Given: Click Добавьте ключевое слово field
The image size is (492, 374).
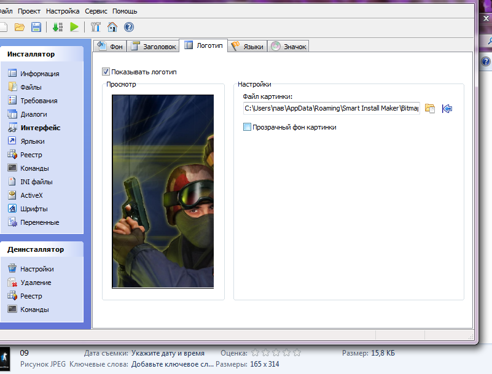Looking at the screenshot, I should [x=172, y=364].
